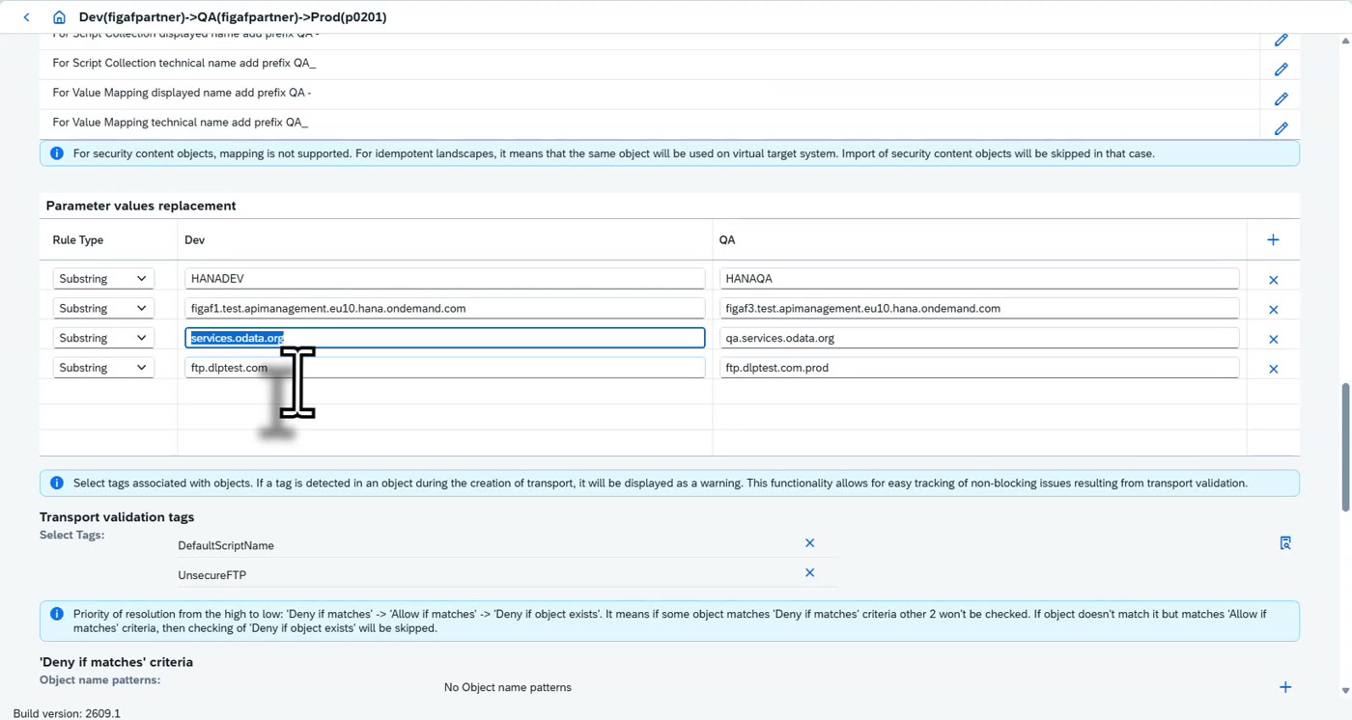Click the back arrow in the header
This screenshot has width=1352, height=720.
pos(26,17)
